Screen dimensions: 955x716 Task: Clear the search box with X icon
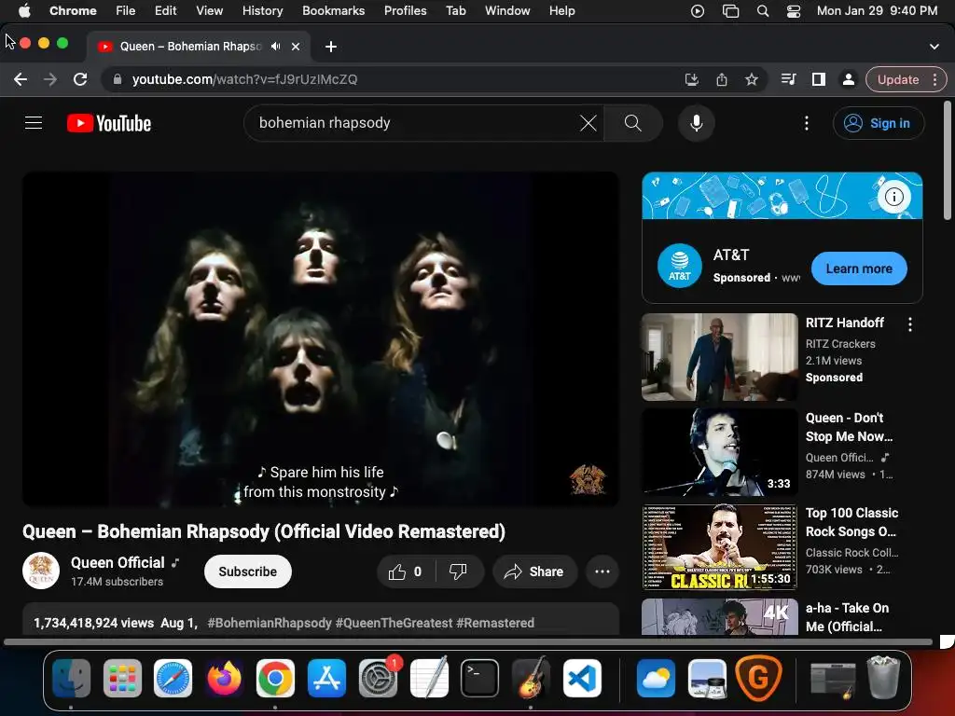(588, 123)
